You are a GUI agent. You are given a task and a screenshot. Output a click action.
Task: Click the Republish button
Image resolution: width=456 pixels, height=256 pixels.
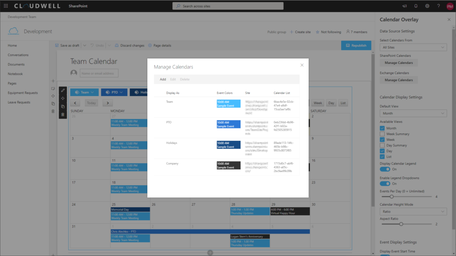(x=356, y=45)
